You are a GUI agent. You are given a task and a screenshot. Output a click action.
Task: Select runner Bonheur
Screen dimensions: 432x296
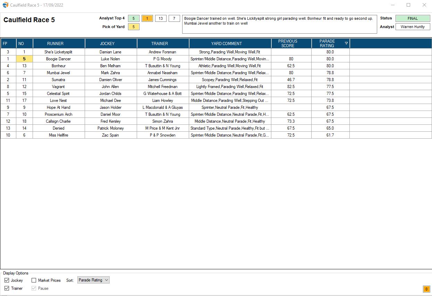59,66
